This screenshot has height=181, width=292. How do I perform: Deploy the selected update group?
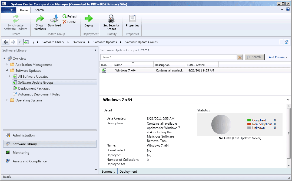[x=89, y=21]
